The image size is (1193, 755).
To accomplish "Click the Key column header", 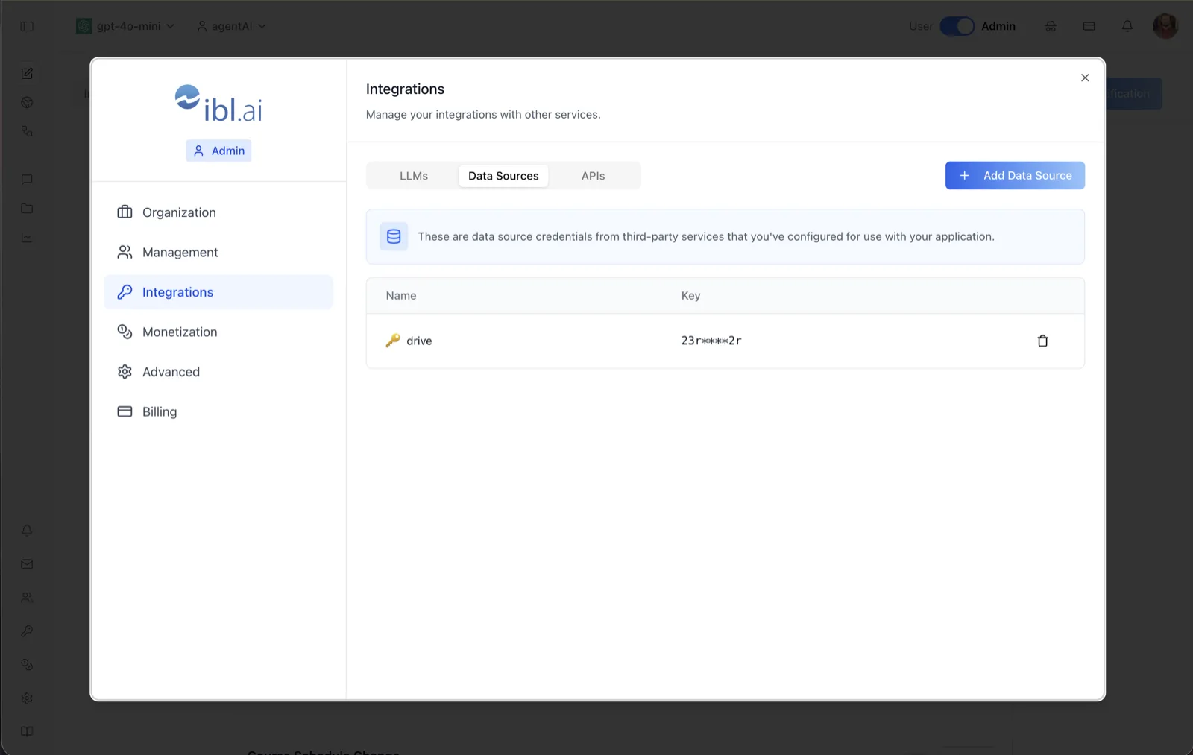I will (690, 296).
